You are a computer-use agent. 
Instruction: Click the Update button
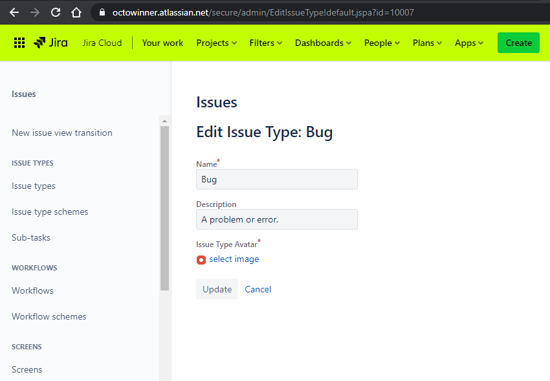tap(217, 289)
